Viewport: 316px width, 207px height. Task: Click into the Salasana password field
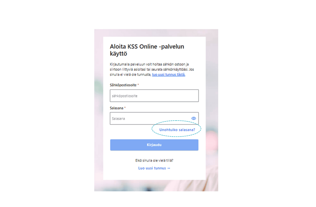(154, 118)
